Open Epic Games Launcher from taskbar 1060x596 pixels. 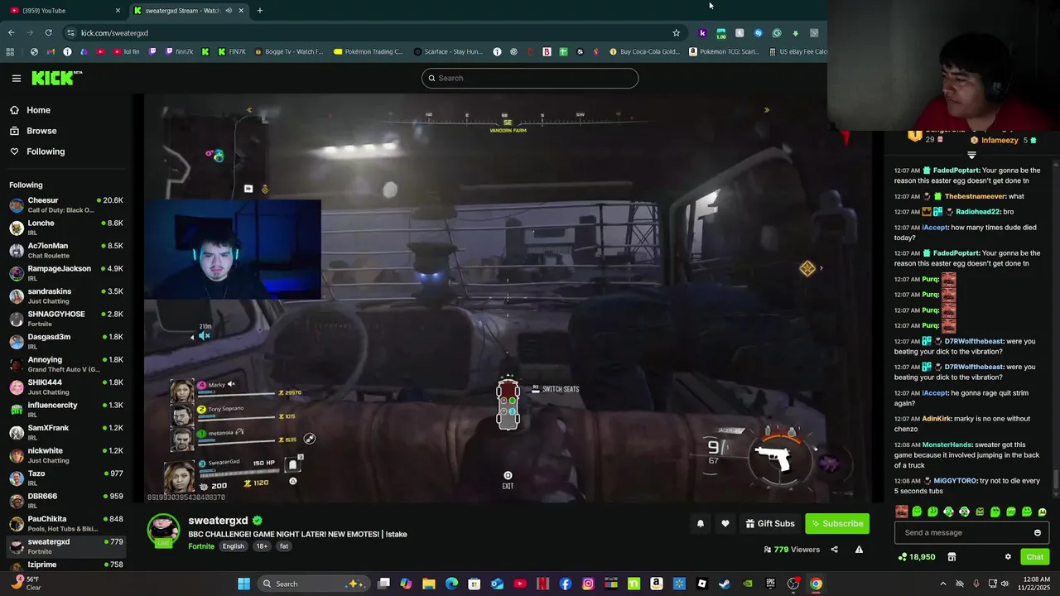tap(770, 584)
